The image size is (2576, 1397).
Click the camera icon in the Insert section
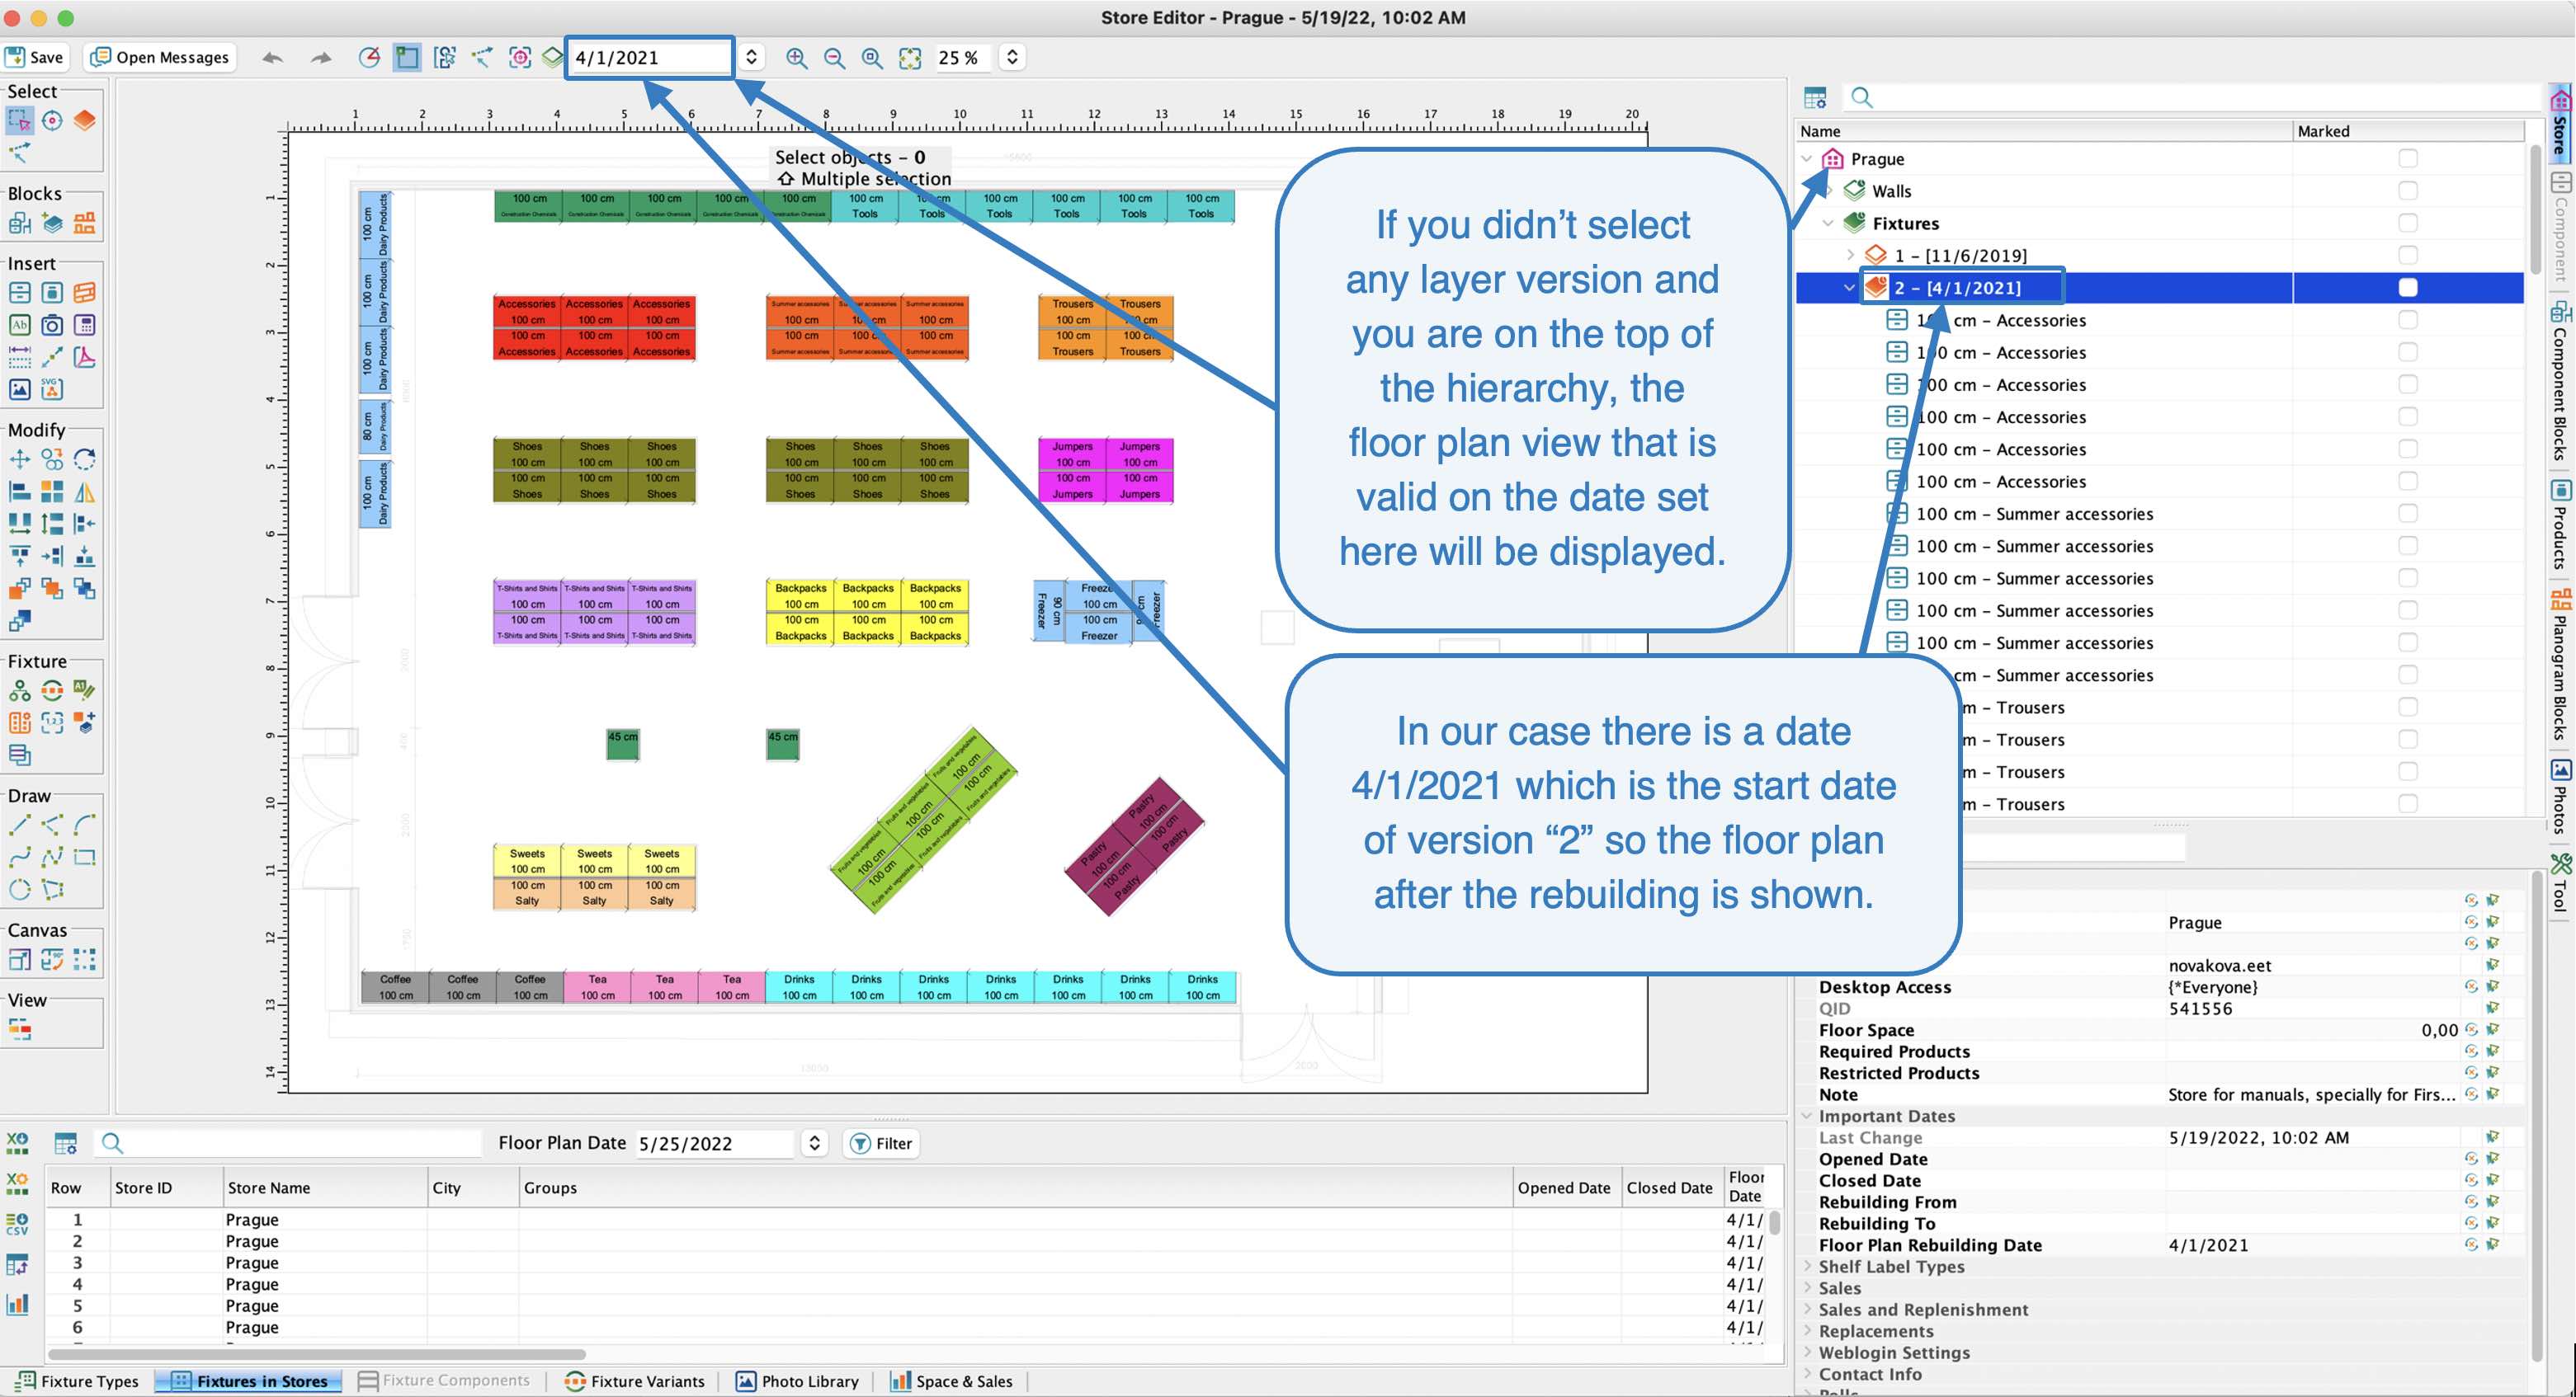click(x=52, y=325)
